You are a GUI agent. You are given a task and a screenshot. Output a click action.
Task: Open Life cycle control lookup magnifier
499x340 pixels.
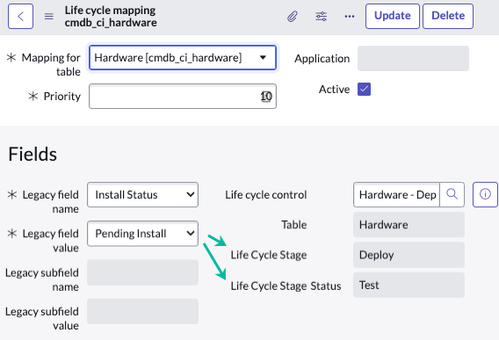click(452, 194)
